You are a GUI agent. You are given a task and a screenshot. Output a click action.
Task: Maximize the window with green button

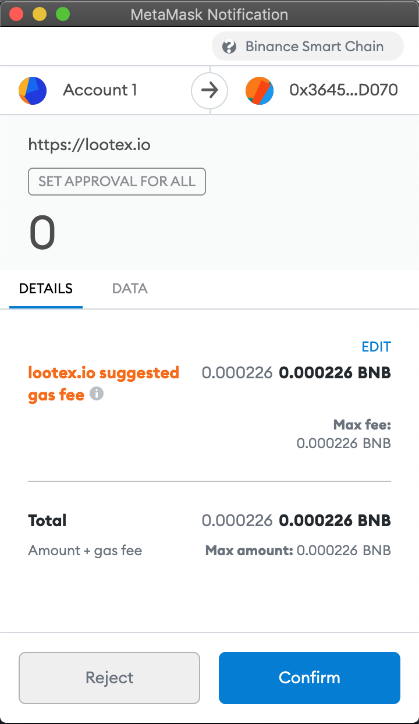62,15
